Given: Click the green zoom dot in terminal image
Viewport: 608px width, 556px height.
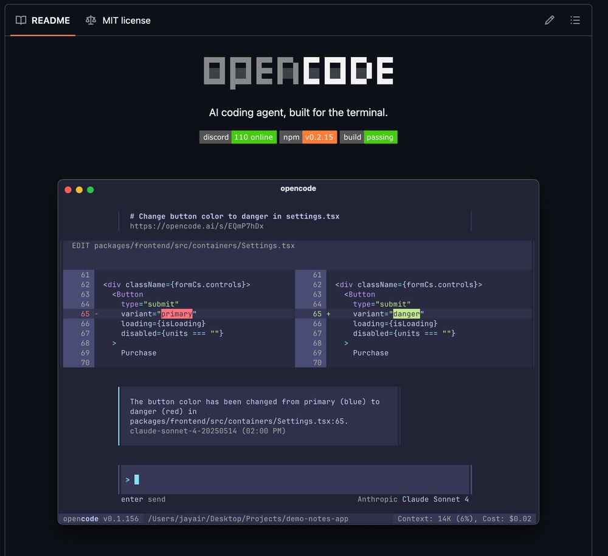Looking at the screenshot, I should [91, 190].
